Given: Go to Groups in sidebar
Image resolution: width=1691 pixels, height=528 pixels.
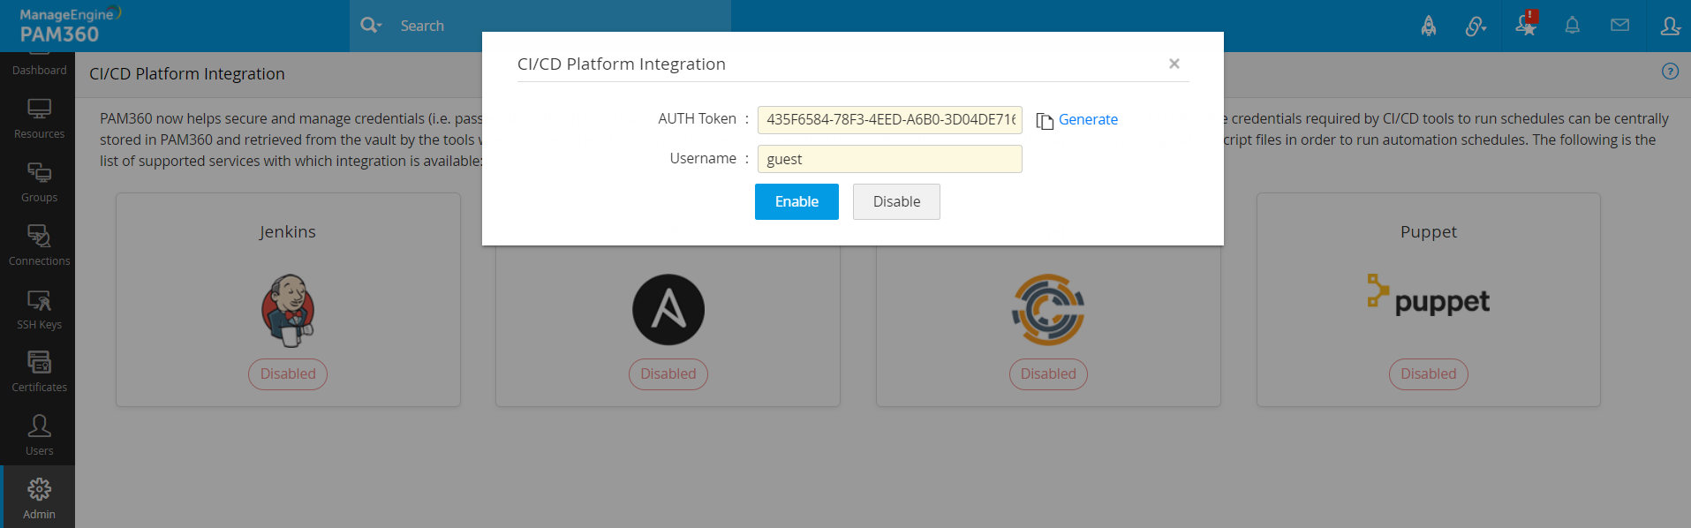Looking at the screenshot, I should (39, 182).
